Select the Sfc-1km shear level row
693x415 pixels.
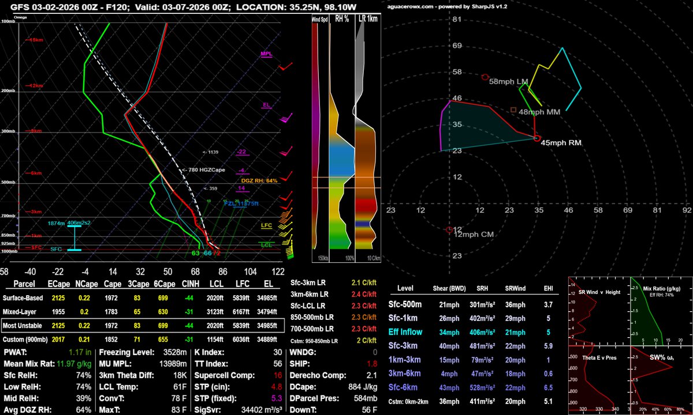point(472,319)
